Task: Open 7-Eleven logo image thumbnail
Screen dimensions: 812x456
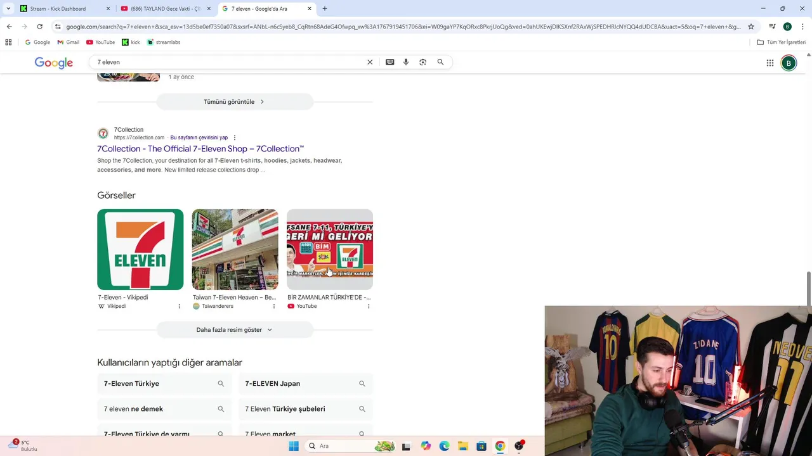Action: click(140, 250)
